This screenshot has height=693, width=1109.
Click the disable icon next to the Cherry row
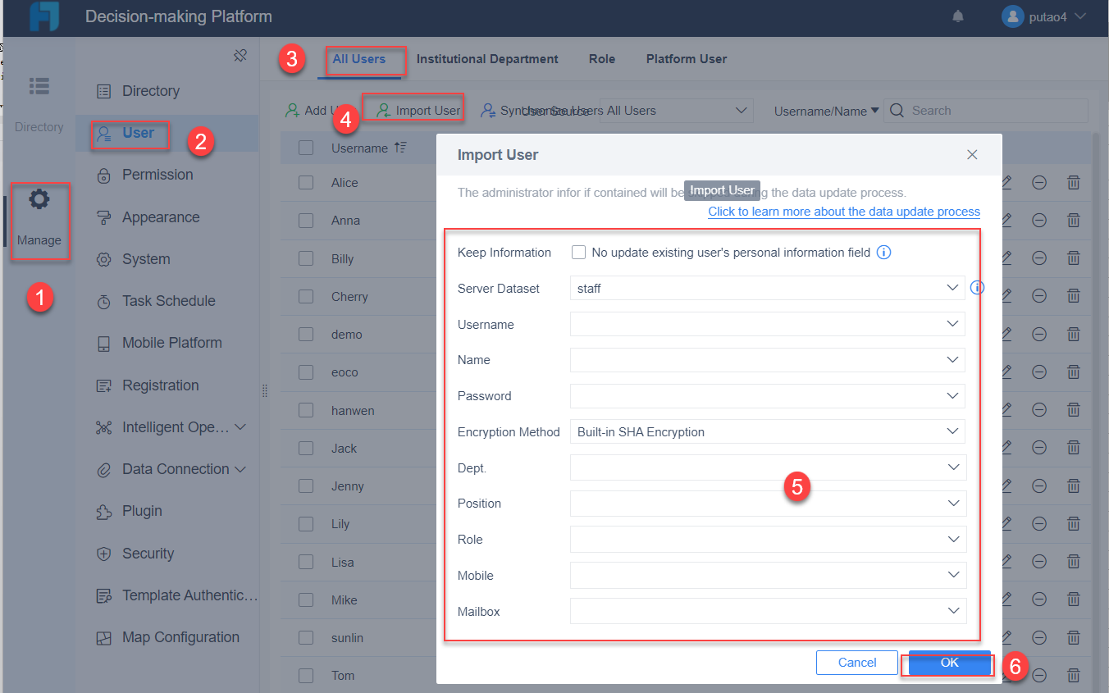pyautogui.click(x=1039, y=296)
